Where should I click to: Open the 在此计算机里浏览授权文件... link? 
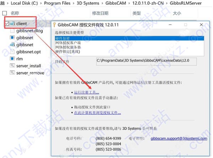coord(97,113)
